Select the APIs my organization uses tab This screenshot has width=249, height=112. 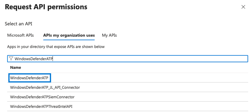69,35
